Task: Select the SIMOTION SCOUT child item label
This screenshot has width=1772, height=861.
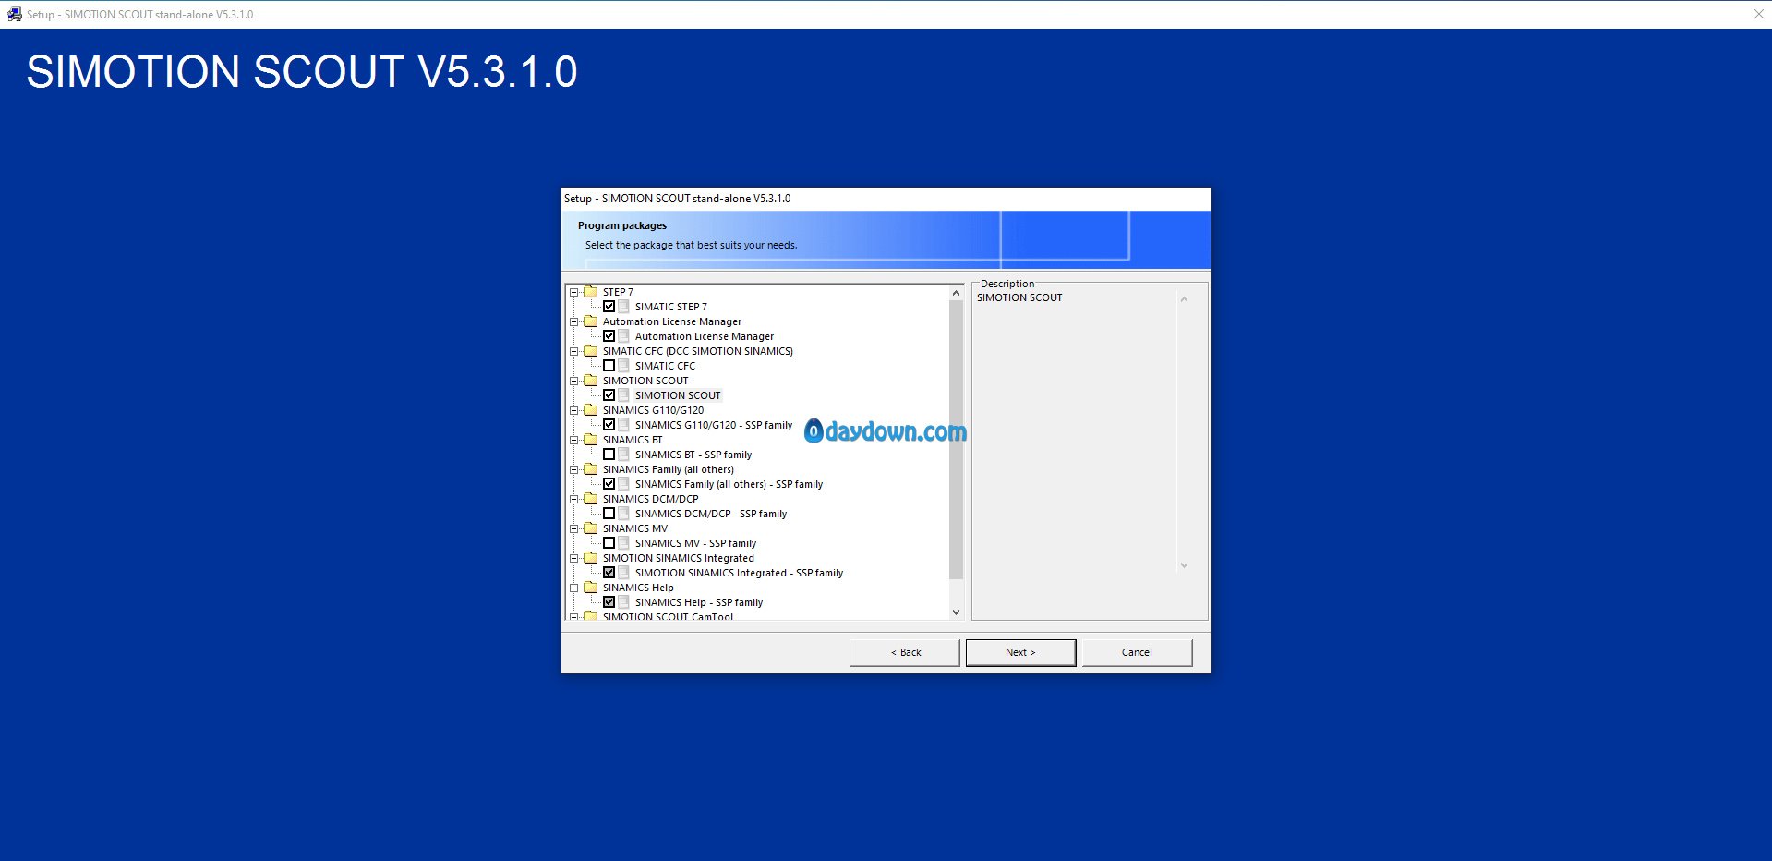Action: click(678, 395)
